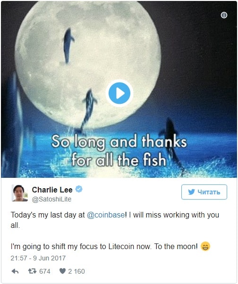Screen dimensions: 238x284
Task: Click the 21:57 - 9 Jun 2017 timestamp
Action: (x=38, y=258)
